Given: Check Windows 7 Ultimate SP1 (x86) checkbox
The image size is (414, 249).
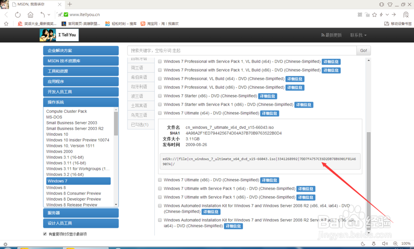Looking at the screenshot, I should click(x=160, y=197).
